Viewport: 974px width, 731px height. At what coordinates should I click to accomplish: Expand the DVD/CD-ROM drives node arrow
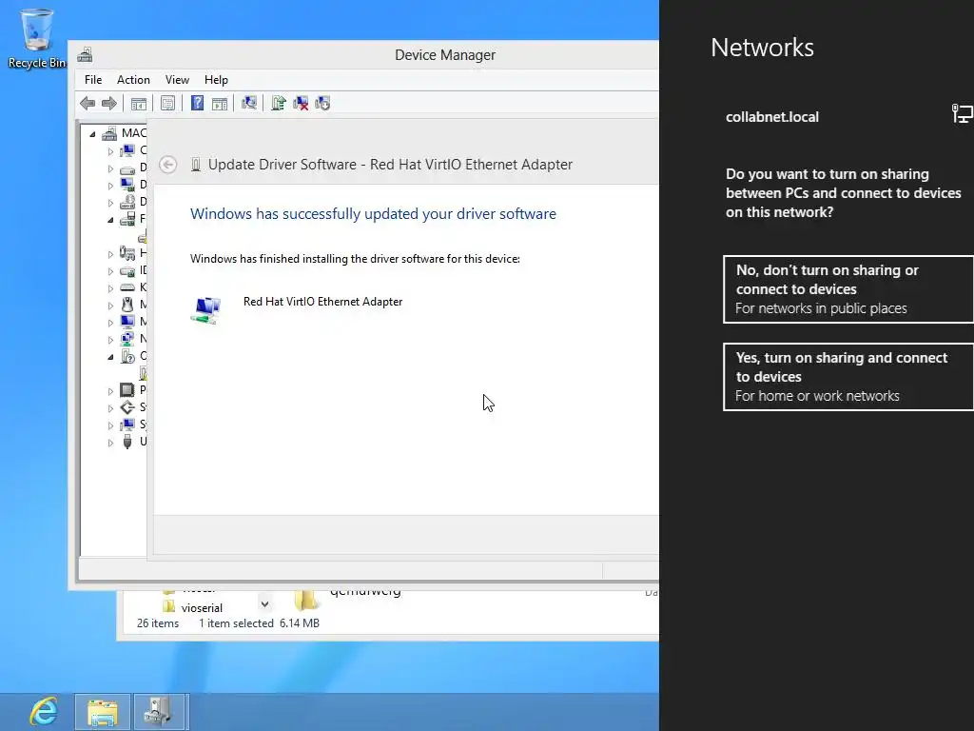tap(110, 203)
